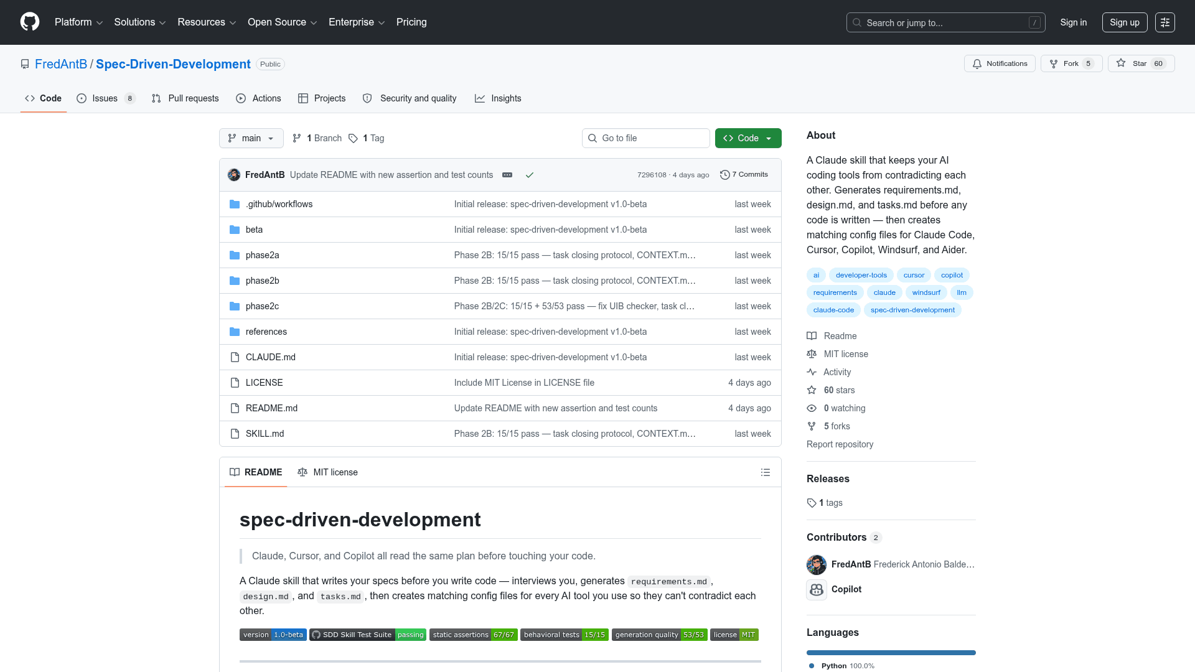Click the version 1.0-beta badge

273,635
